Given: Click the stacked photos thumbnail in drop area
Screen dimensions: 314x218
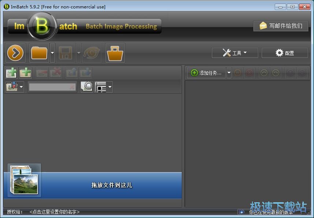Looking at the screenshot, I should pos(24,180).
